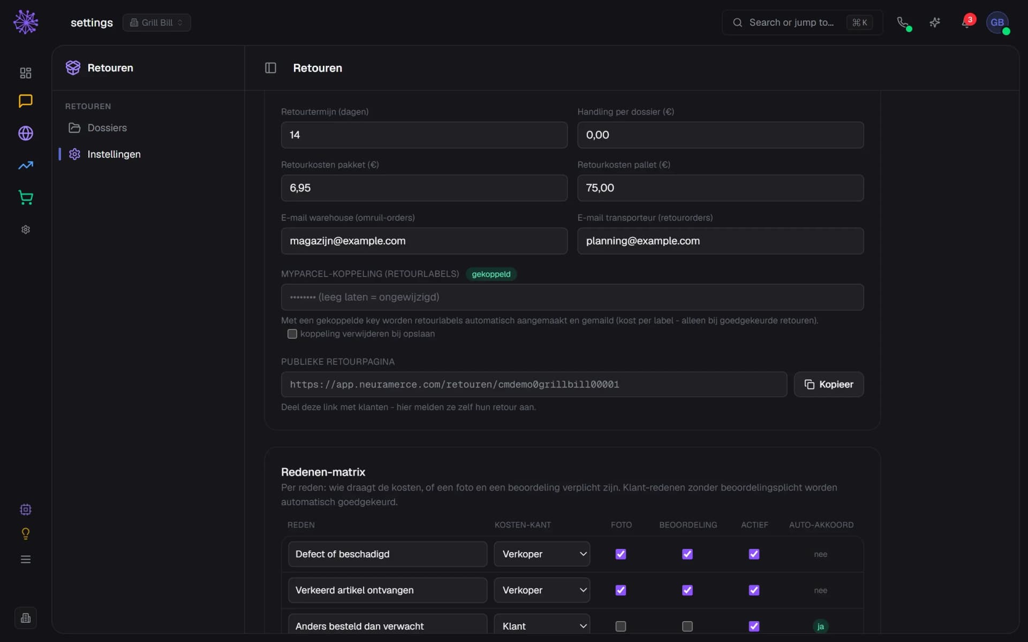This screenshot has height=642, width=1028.
Task: Click the public retourpagina URL field
Action: click(534, 385)
